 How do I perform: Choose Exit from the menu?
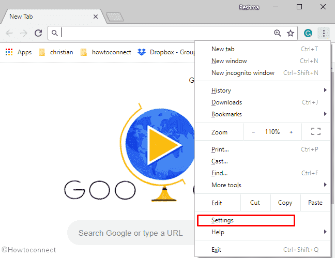(x=263, y=249)
